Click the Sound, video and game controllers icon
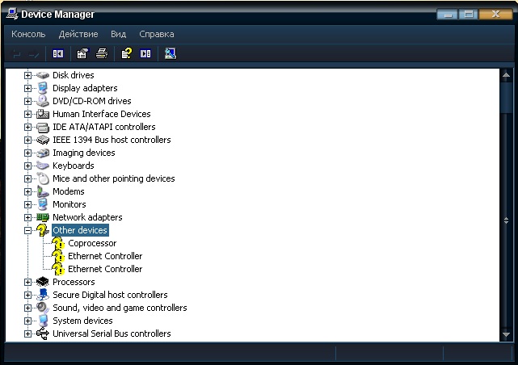518x365 pixels. pos(43,308)
